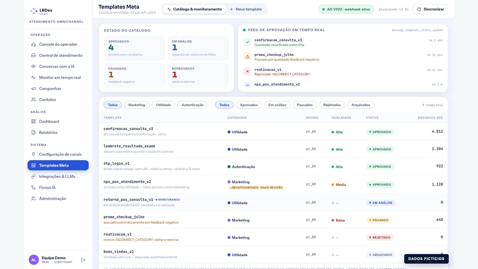The image size is (478, 269).
Task: Click the pulse icon beside Monitor em tempo real
Action: pos(34,78)
